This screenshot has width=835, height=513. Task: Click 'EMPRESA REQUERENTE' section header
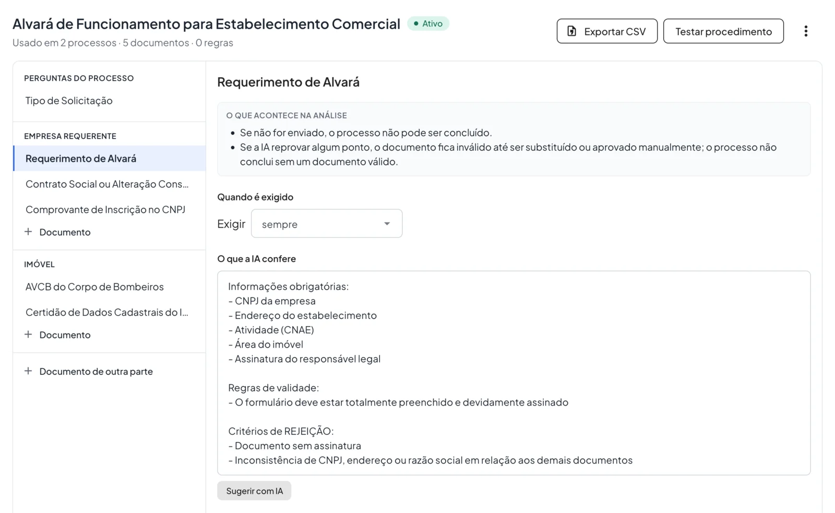[x=70, y=136]
